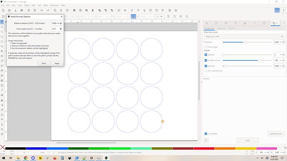287x161 pixels.
Task: Select the Ellipse tool in toolbox
Action: coord(2,41)
